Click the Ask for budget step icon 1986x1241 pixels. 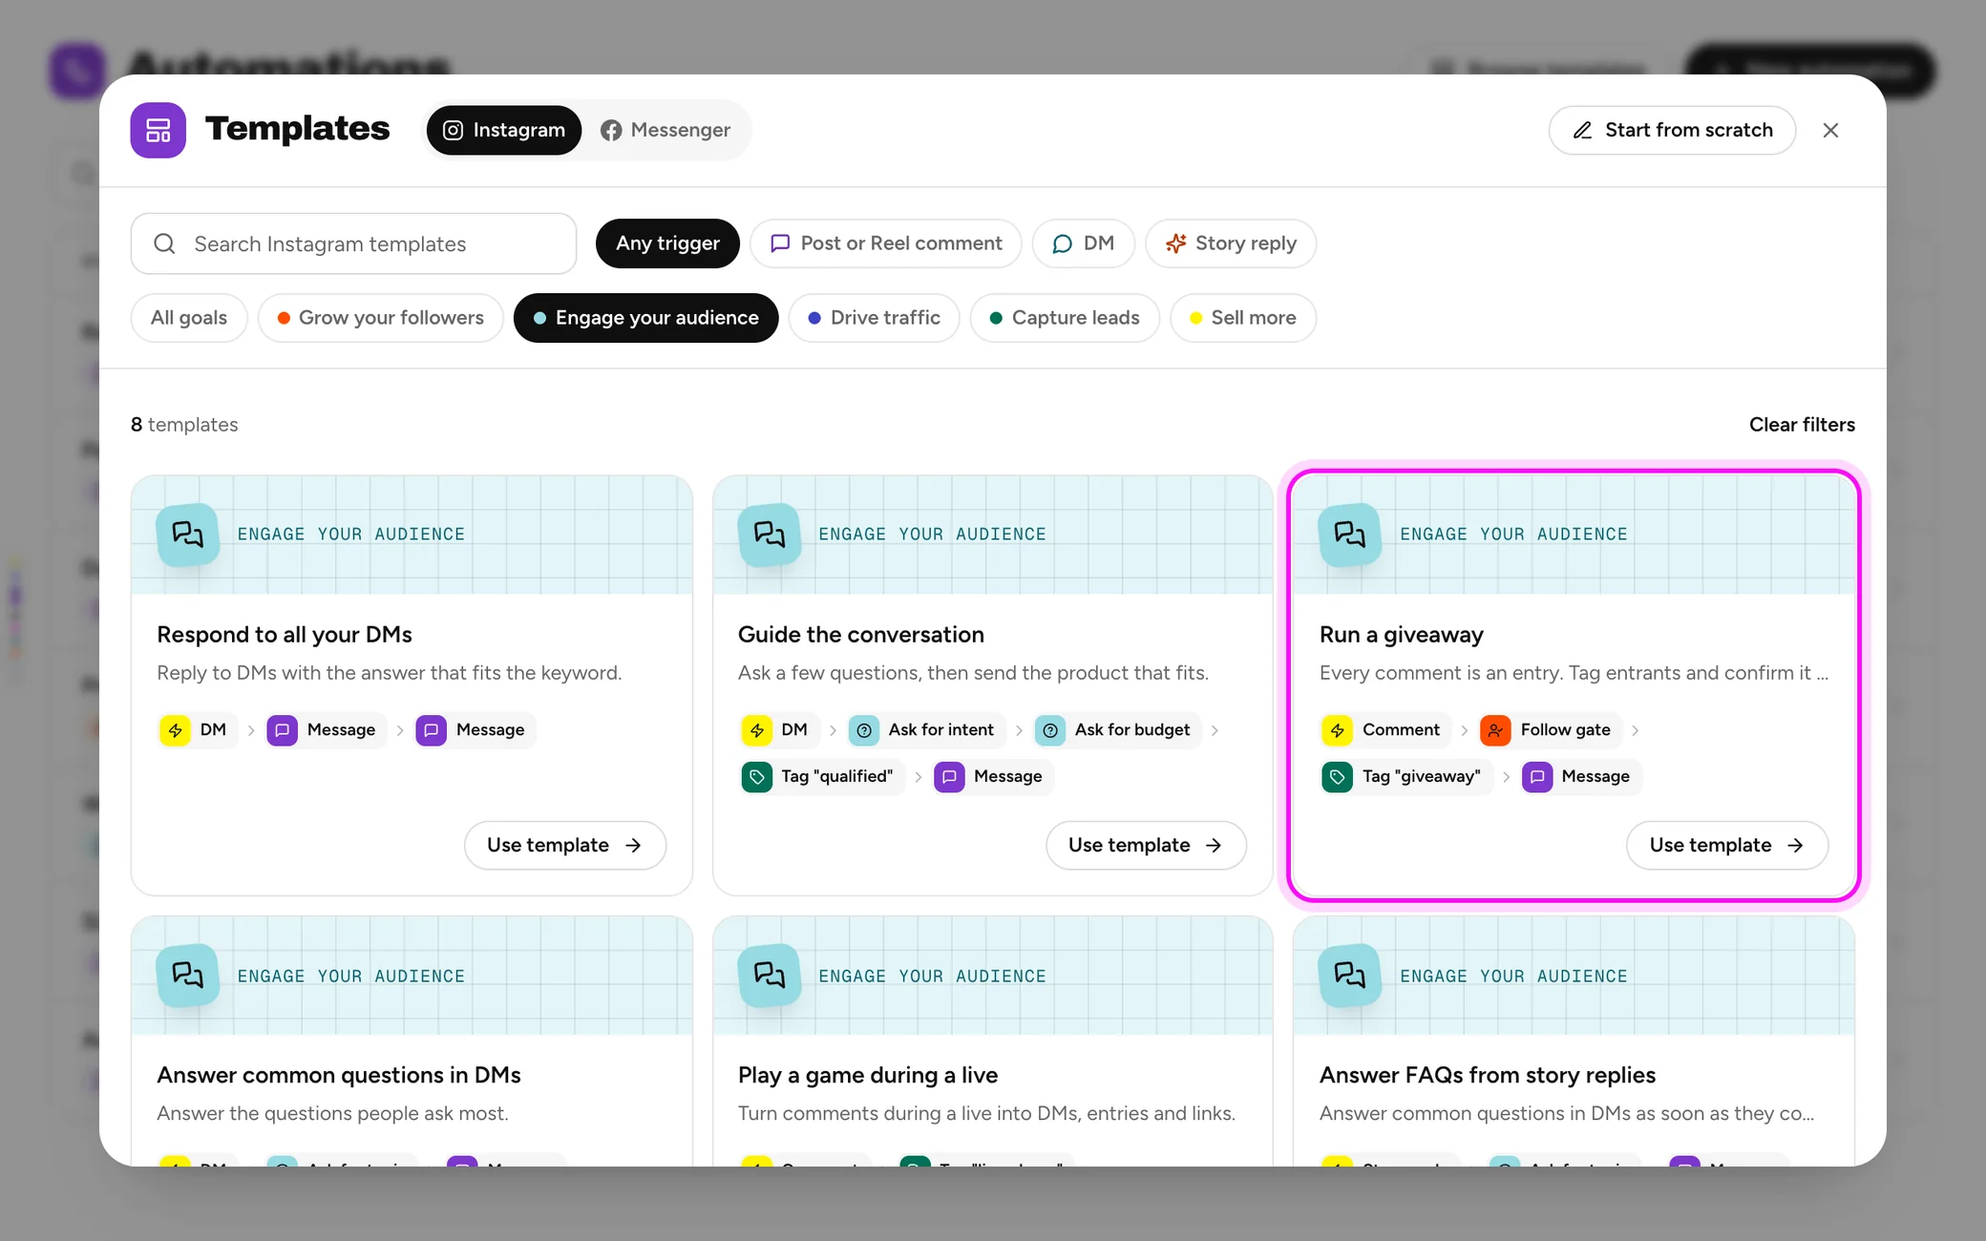[1050, 730]
